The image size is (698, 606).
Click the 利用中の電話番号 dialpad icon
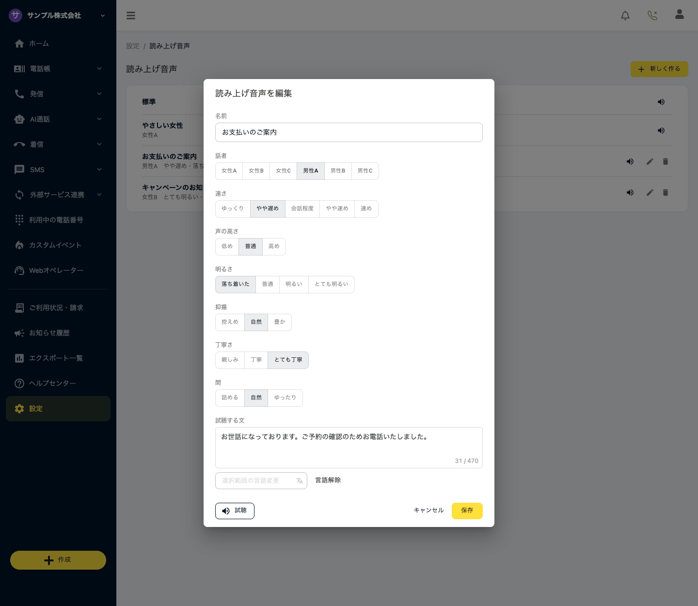pyautogui.click(x=19, y=220)
